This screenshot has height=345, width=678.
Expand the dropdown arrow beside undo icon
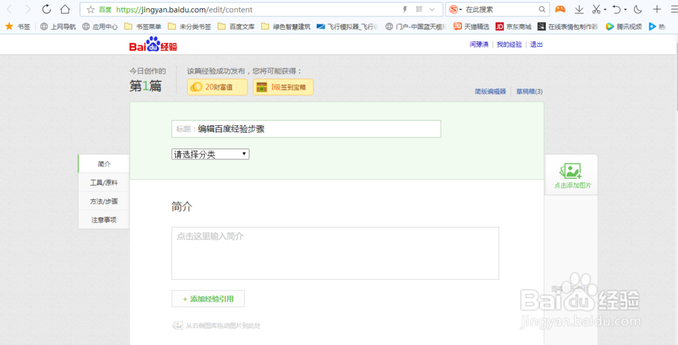click(625, 9)
